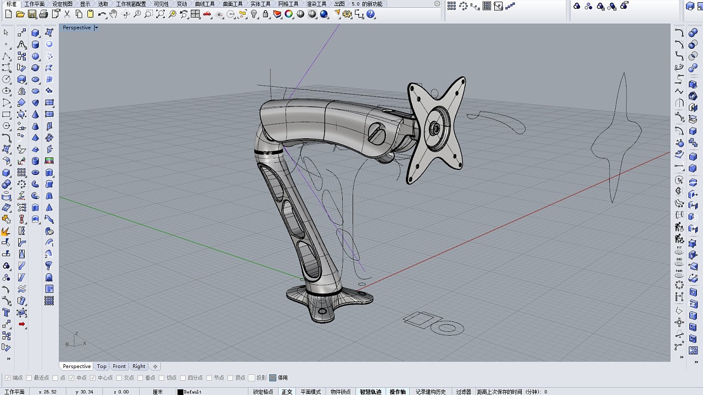Open a file with the folder icon

20,14
